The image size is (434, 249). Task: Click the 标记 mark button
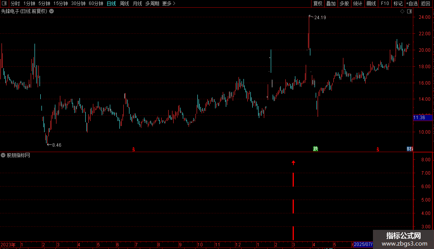[x=398, y=3]
